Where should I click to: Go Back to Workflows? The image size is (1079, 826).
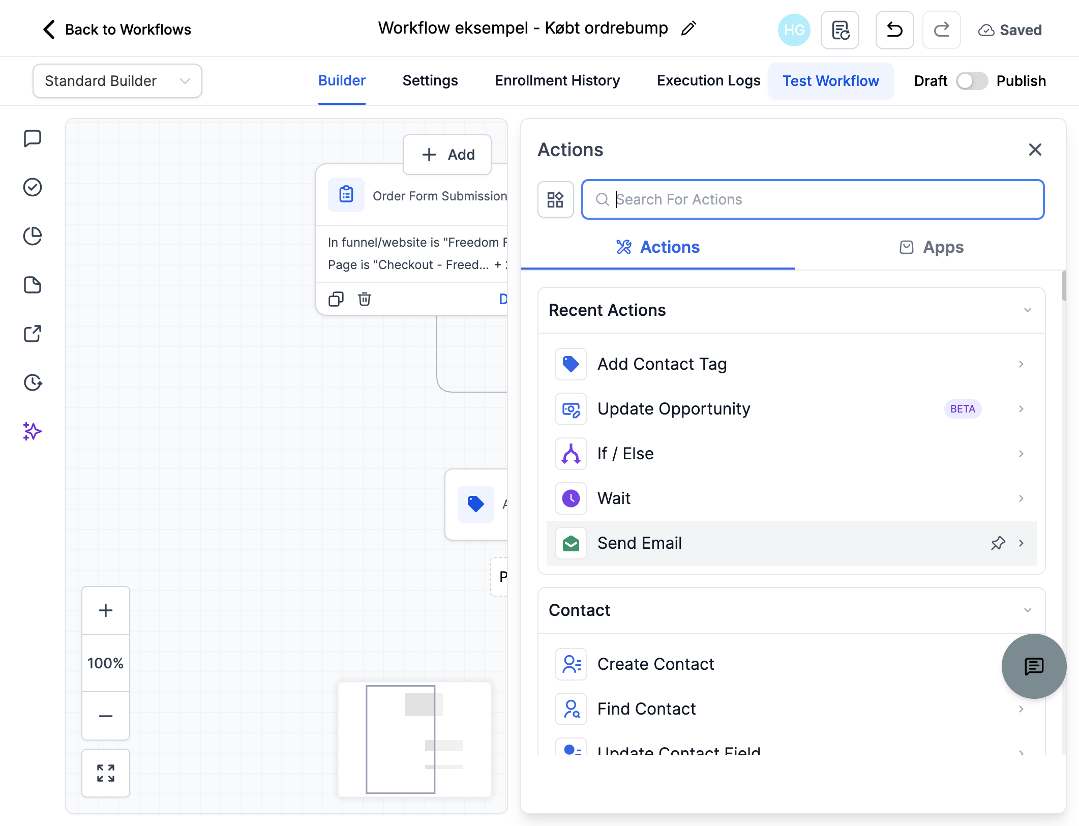click(x=117, y=29)
